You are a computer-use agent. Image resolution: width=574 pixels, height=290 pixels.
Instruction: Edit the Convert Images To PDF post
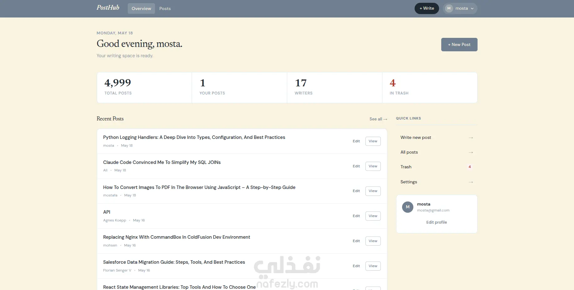(x=356, y=191)
